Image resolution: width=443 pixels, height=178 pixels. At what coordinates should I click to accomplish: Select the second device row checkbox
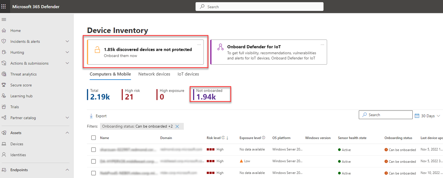click(x=93, y=161)
